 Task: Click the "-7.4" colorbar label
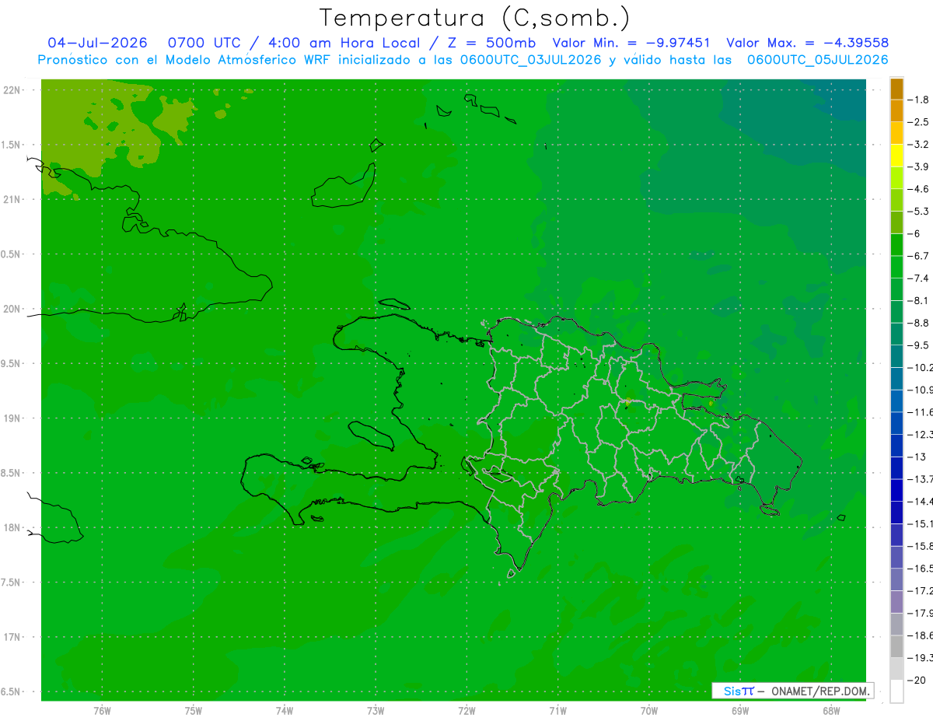click(x=918, y=278)
